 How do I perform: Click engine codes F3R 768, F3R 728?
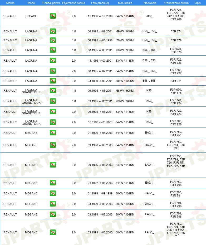[x=176, y=123]
